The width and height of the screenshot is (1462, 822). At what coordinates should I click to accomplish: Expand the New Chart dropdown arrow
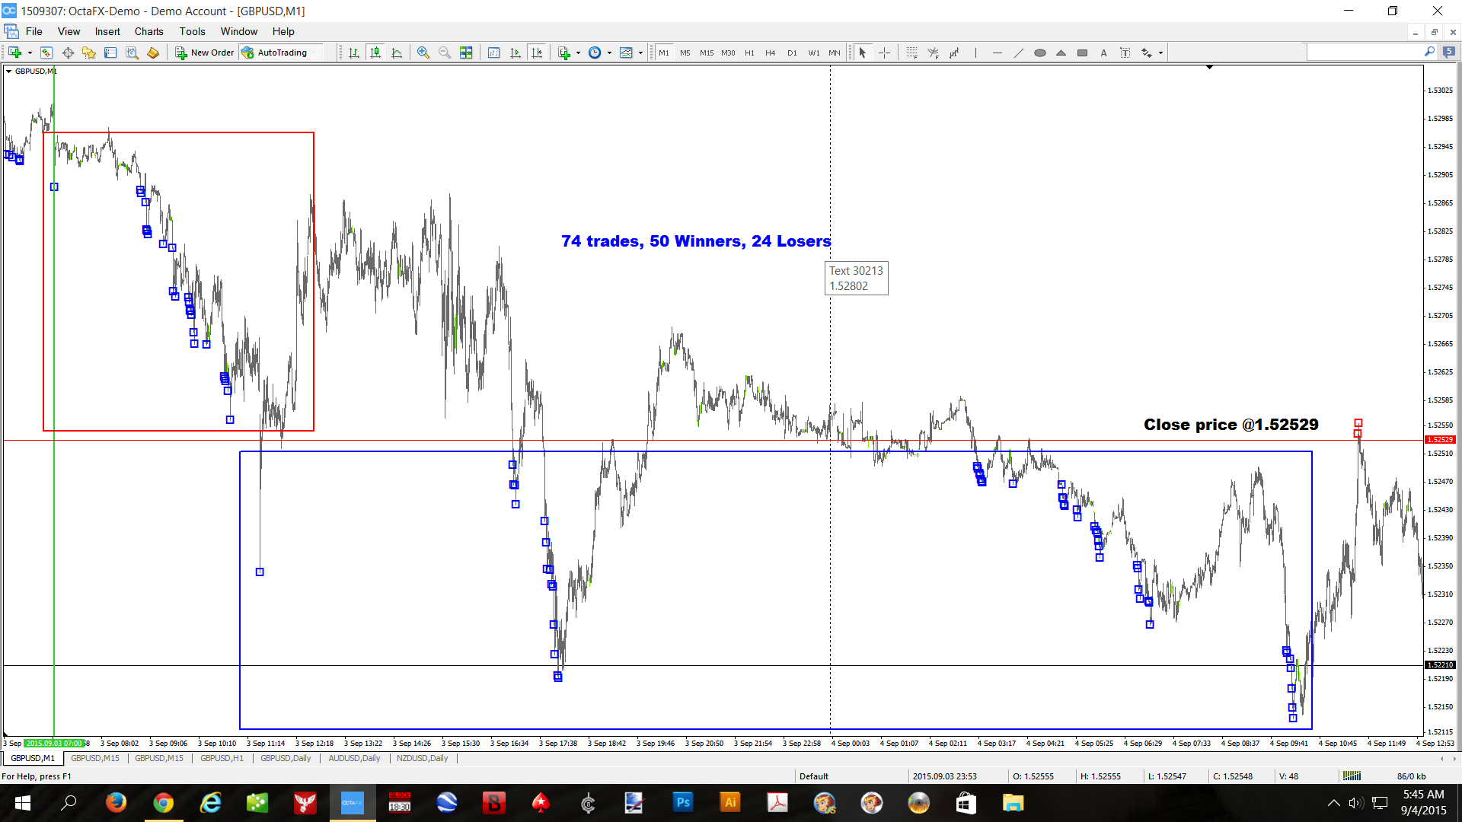pyautogui.click(x=30, y=53)
